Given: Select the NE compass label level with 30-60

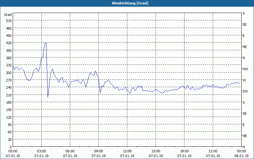Looking at the screenshot, I should click(245, 136).
